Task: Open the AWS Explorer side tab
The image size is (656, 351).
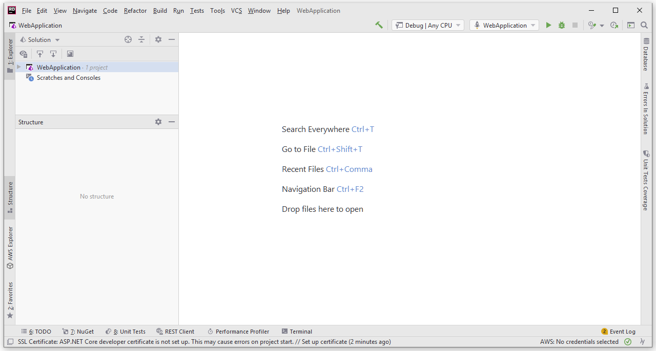Action: [10, 248]
